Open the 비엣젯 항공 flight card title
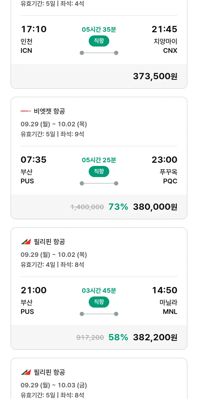198x399 pixels. point(49,111)
